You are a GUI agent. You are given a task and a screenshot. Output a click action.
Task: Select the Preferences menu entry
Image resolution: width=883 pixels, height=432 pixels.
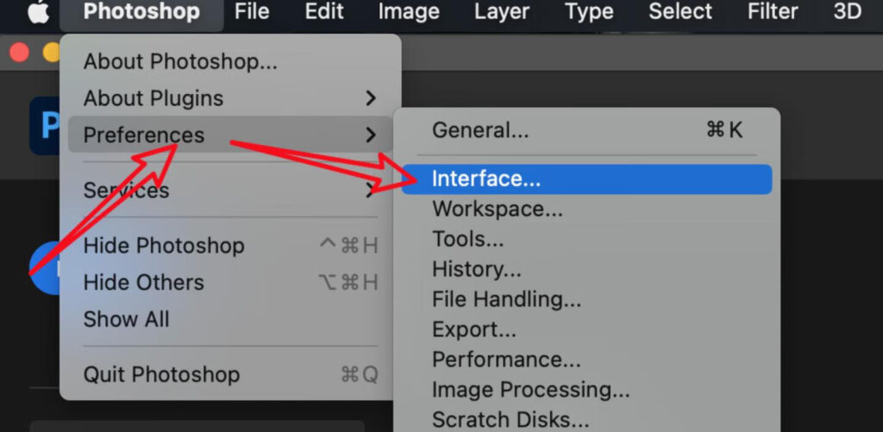(x=230, y=135)
